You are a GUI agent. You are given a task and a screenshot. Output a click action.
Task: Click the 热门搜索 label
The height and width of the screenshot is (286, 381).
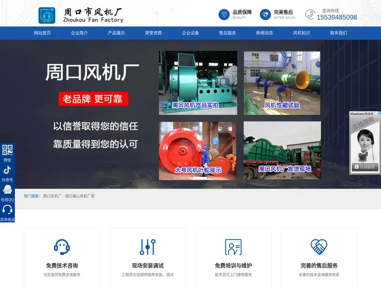click(31, 196)
